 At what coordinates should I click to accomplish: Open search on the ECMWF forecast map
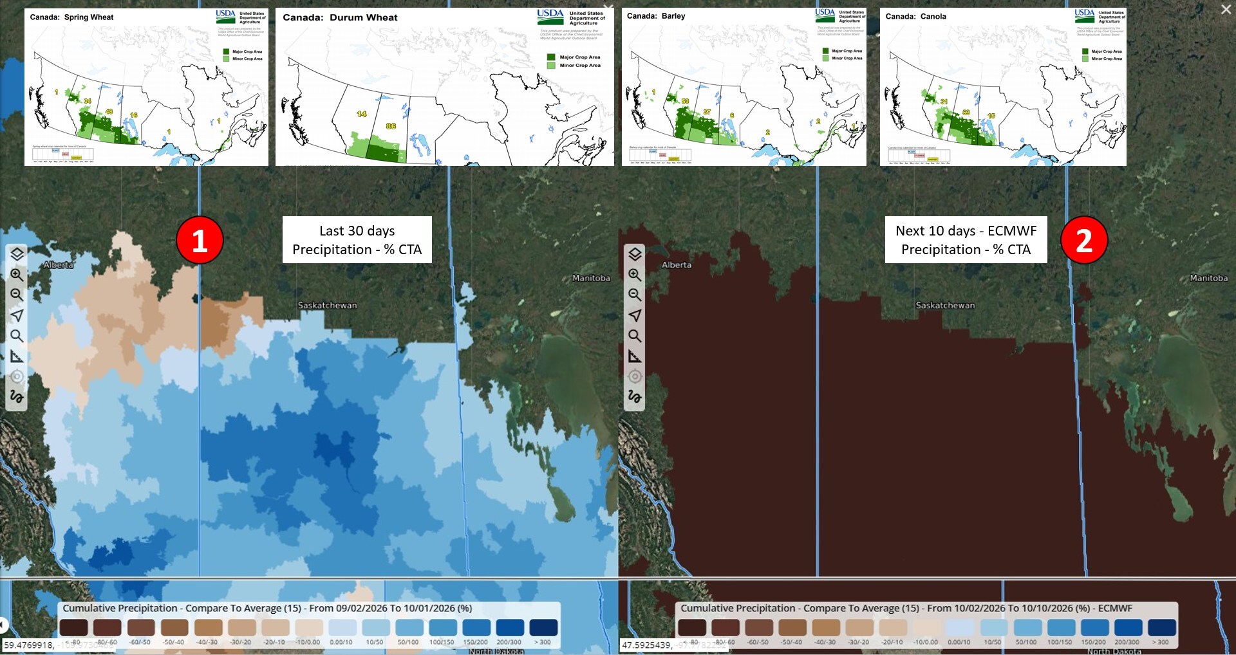pyautogui.click(x=635, y=336)
